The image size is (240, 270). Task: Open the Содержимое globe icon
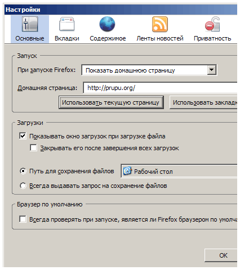[107, 24]
